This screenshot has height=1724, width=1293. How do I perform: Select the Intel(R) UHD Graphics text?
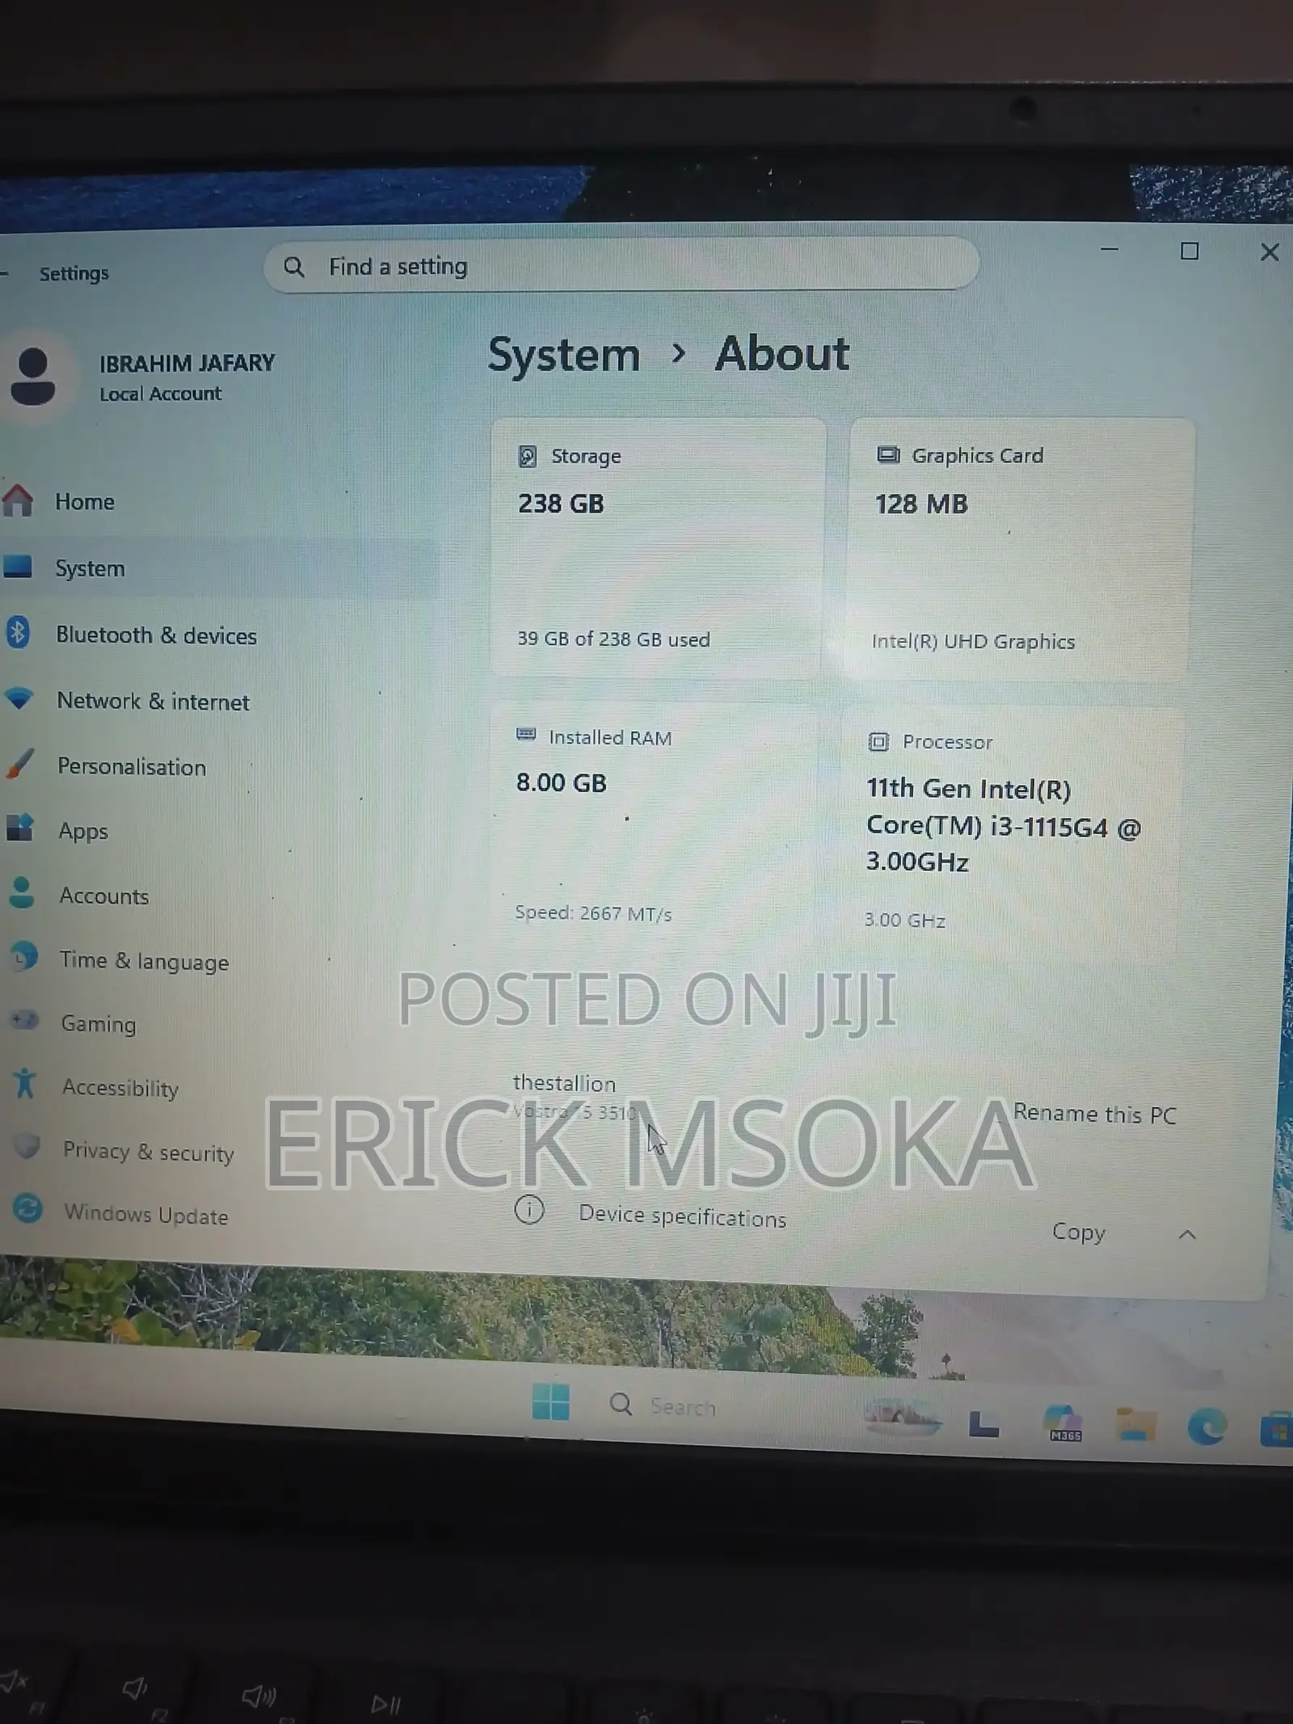tap(973, 642)
